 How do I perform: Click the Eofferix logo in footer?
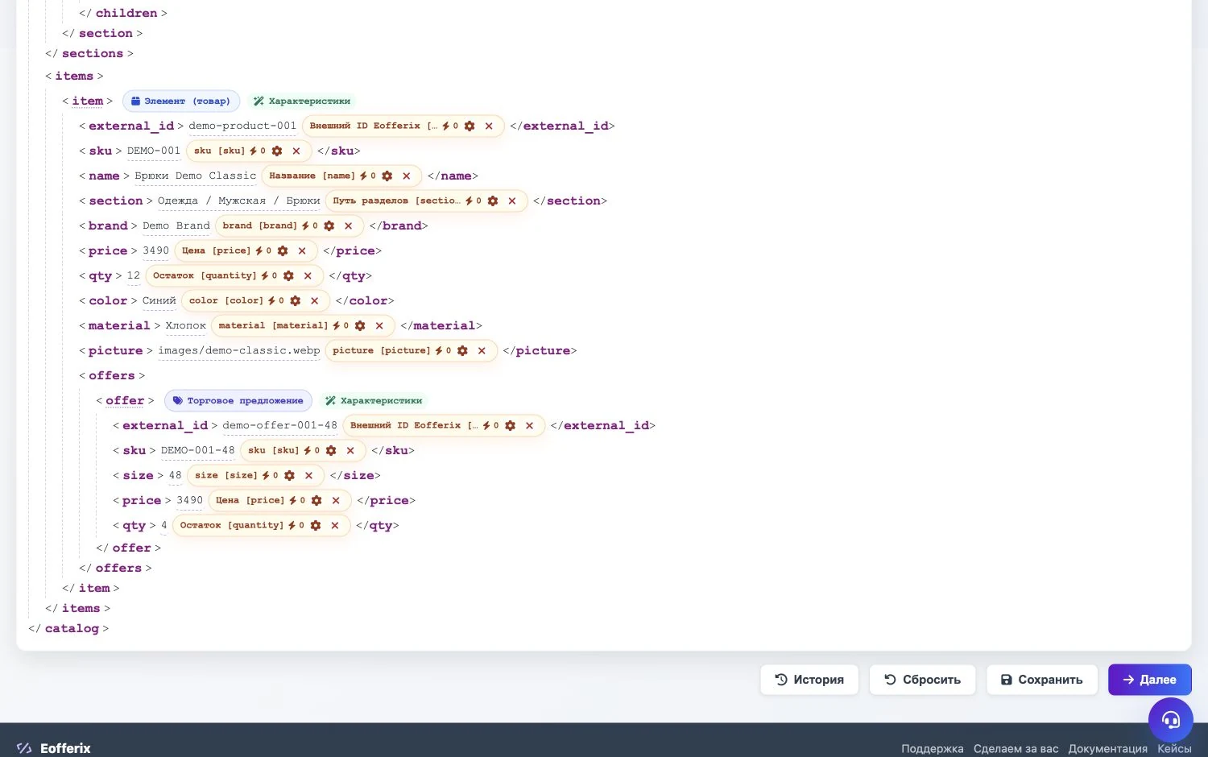coord(54,748)
